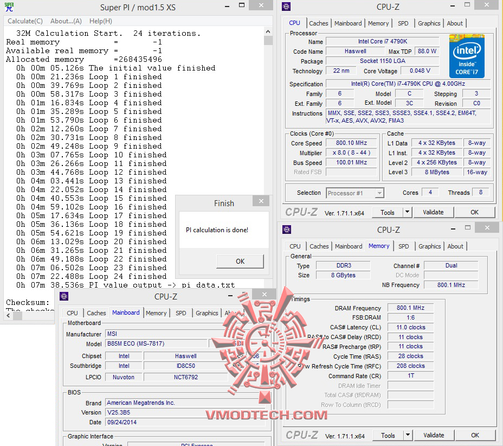Viewport: 503px width, 446px height.
Task: Click Tools button in top CPU-Z window
Action: tap(387, 213)
